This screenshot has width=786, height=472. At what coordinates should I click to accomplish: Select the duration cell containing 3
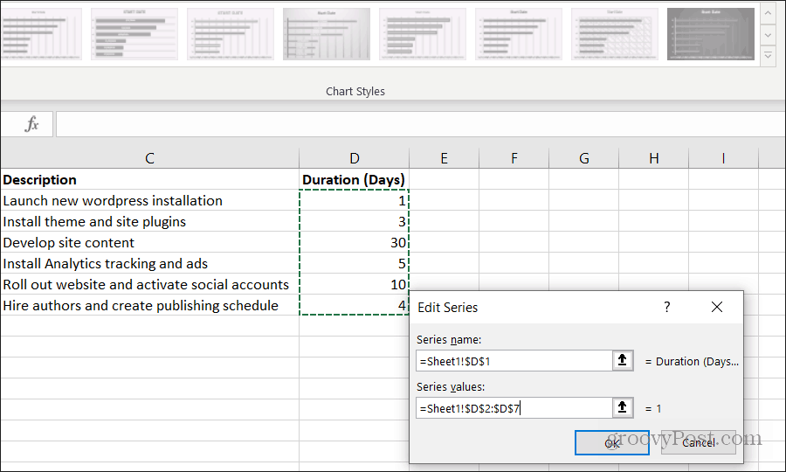[x=355, y=222]
